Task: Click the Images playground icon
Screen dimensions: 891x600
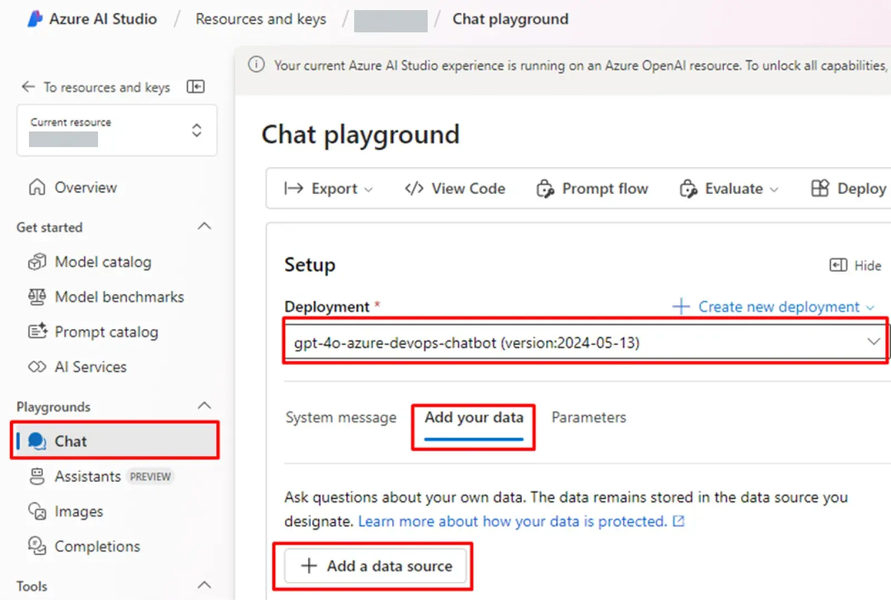Action: pos(37,511)
